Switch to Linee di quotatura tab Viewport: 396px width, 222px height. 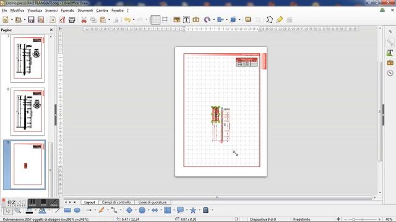[152, 202]
